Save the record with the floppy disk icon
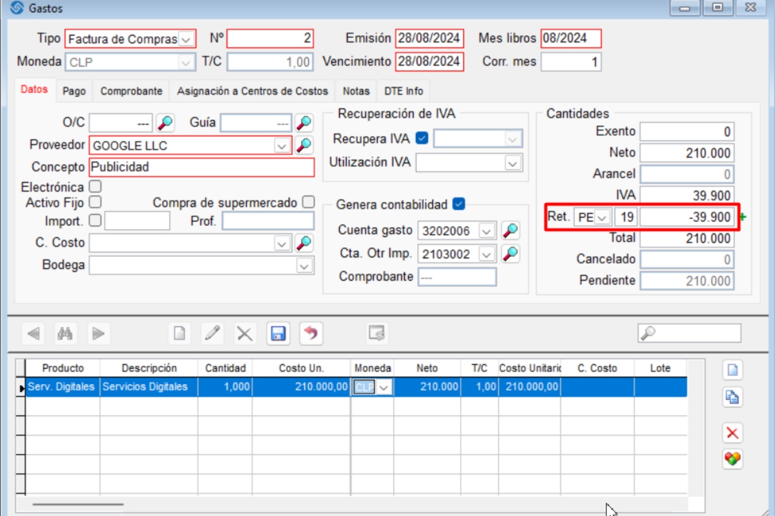 [278, 333]
